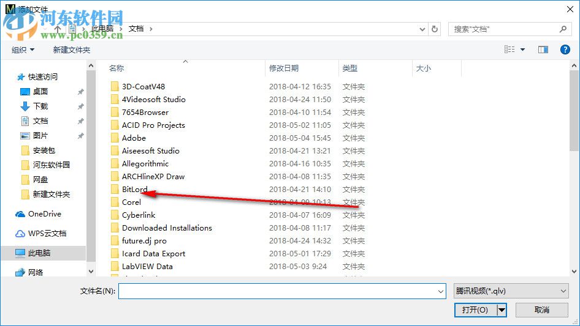The height and width of the screenshot is (326, 580).
Task: Select the Adobe folder icon
Action: [x=115, y=138]
